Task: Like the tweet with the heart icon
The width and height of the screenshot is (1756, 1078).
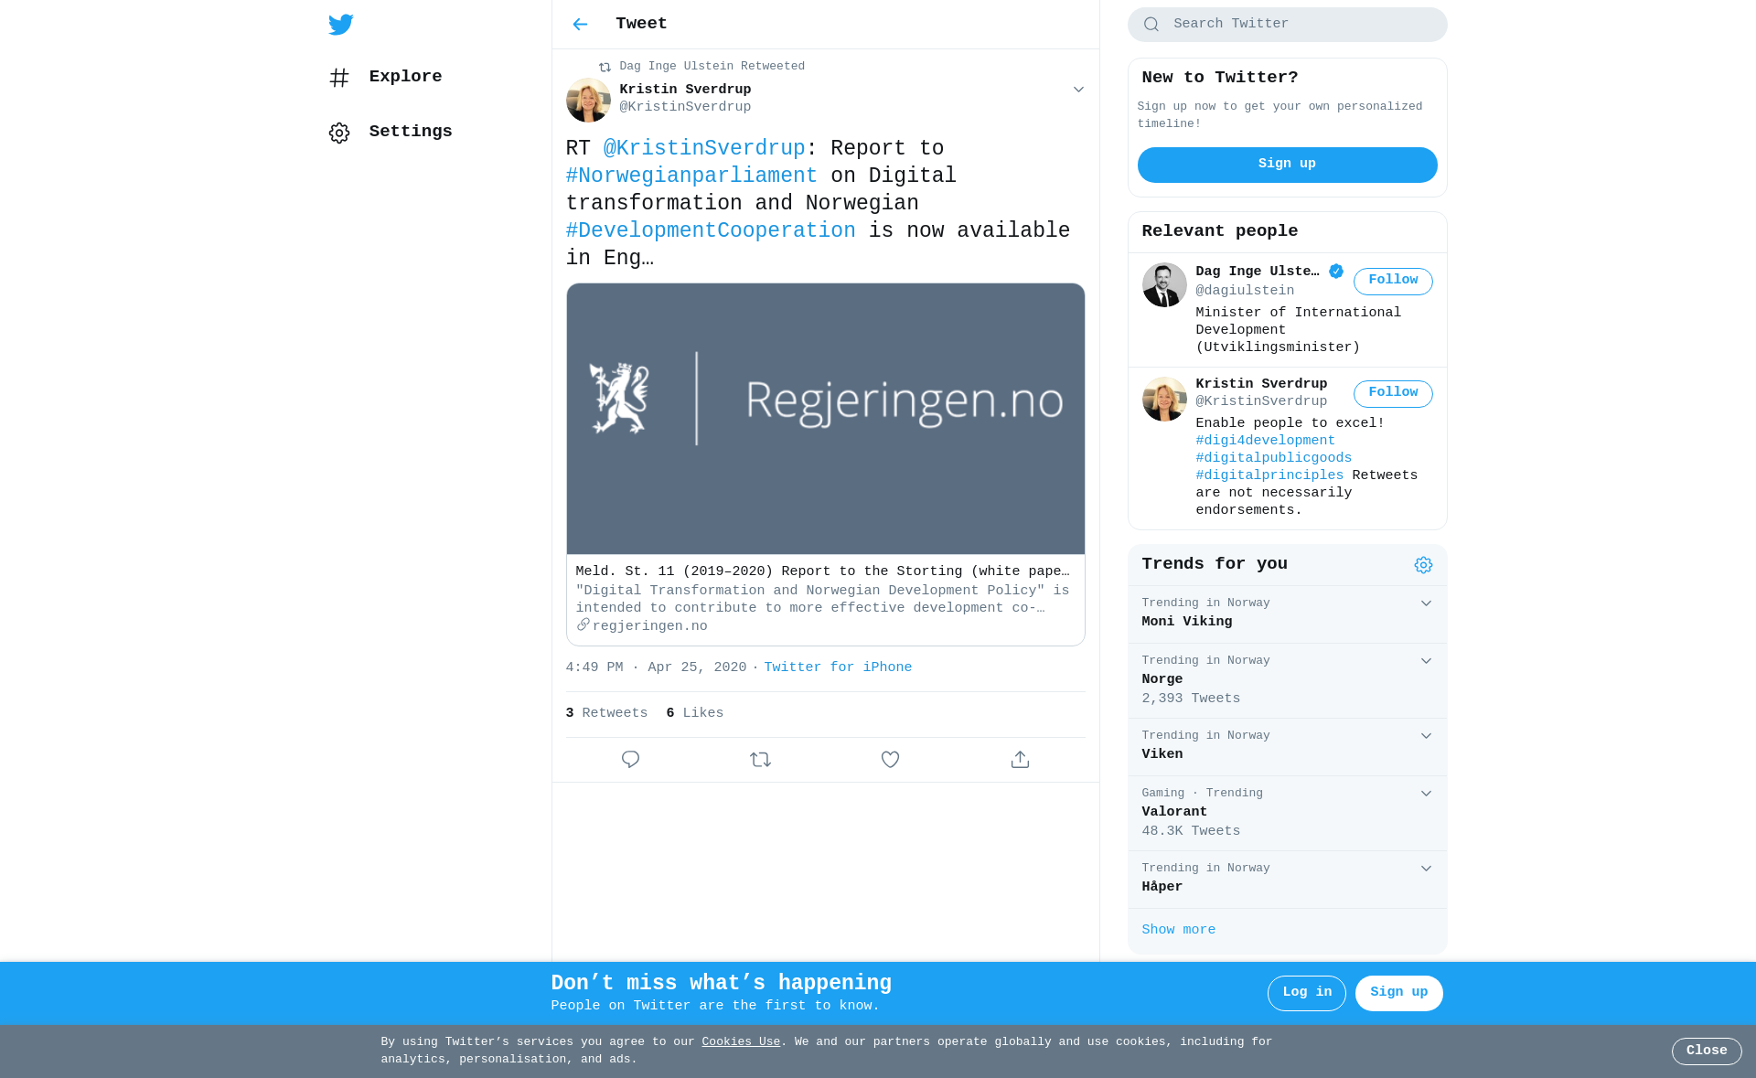Action: 890,760
